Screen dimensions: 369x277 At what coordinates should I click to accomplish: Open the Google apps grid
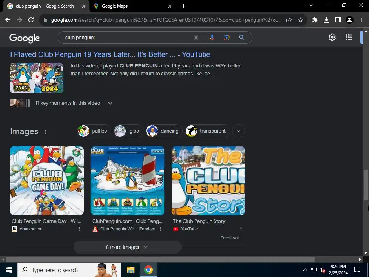(349, 37)
